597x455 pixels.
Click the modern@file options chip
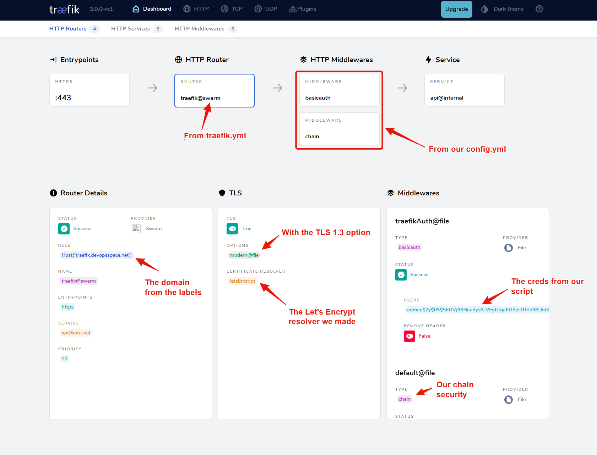pos(244,255)
